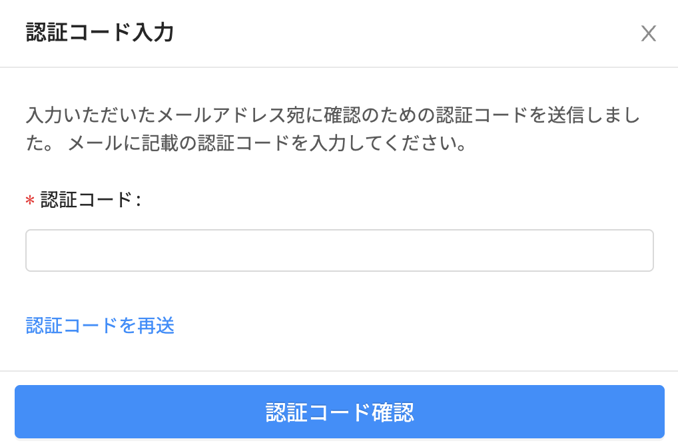678x445 pixels.
Task: Click the メールに記載の認証コード sentence
Action: click(266, 144)
